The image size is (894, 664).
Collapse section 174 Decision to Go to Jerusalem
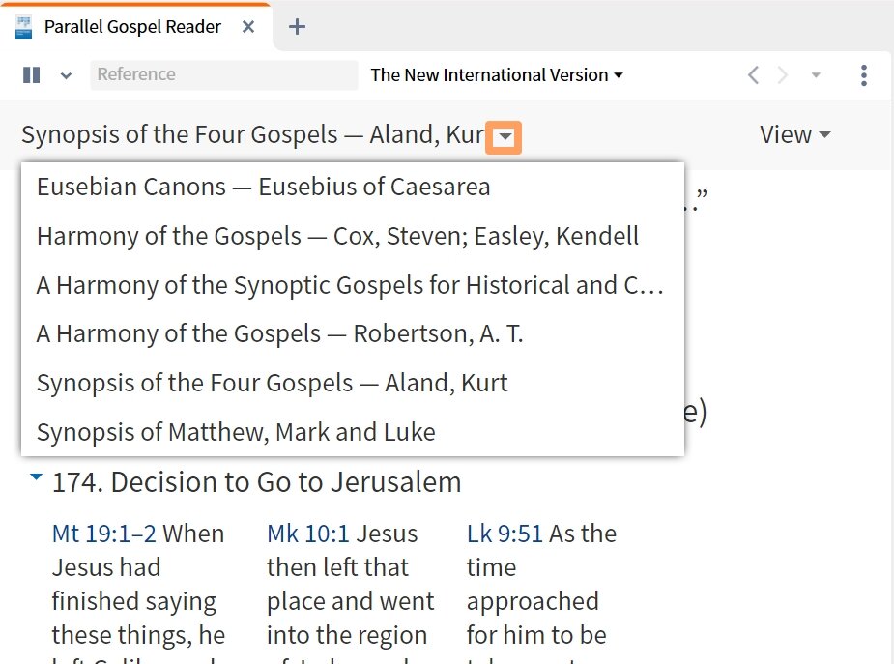(x=36, y=477)
